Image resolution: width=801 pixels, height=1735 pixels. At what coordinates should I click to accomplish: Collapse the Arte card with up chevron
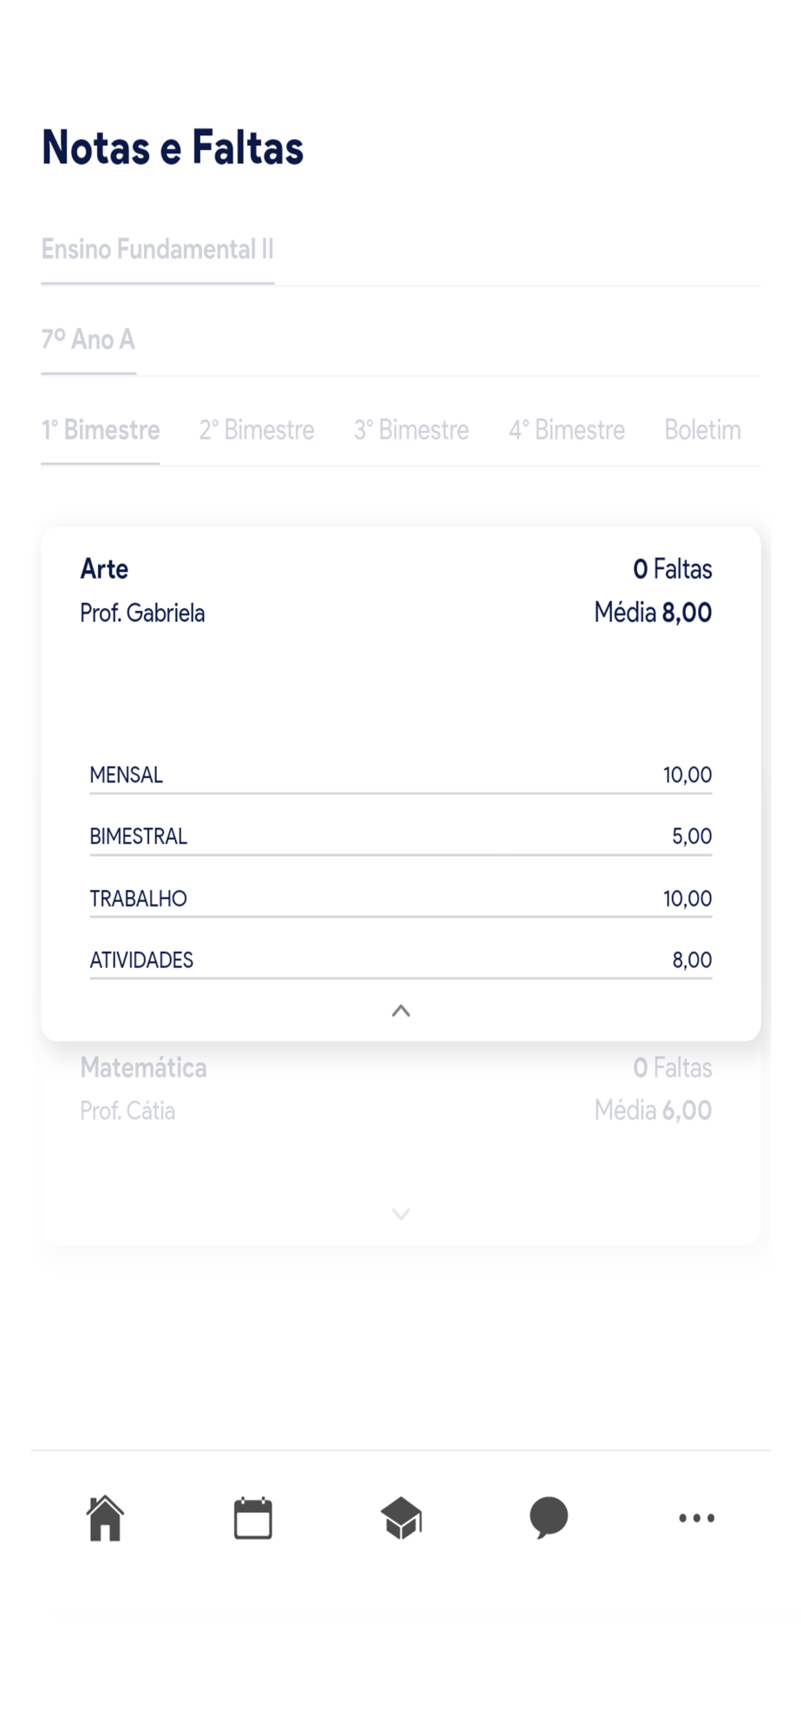(x=400, y=1011)
